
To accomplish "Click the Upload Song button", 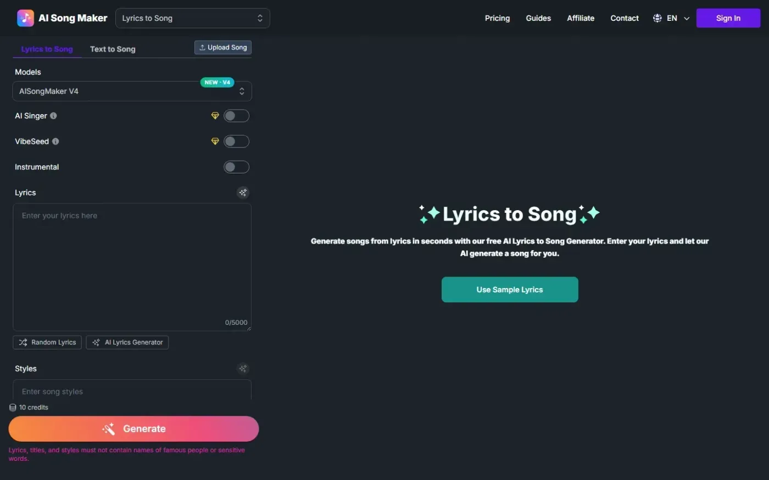I will [x=223, y=48].
